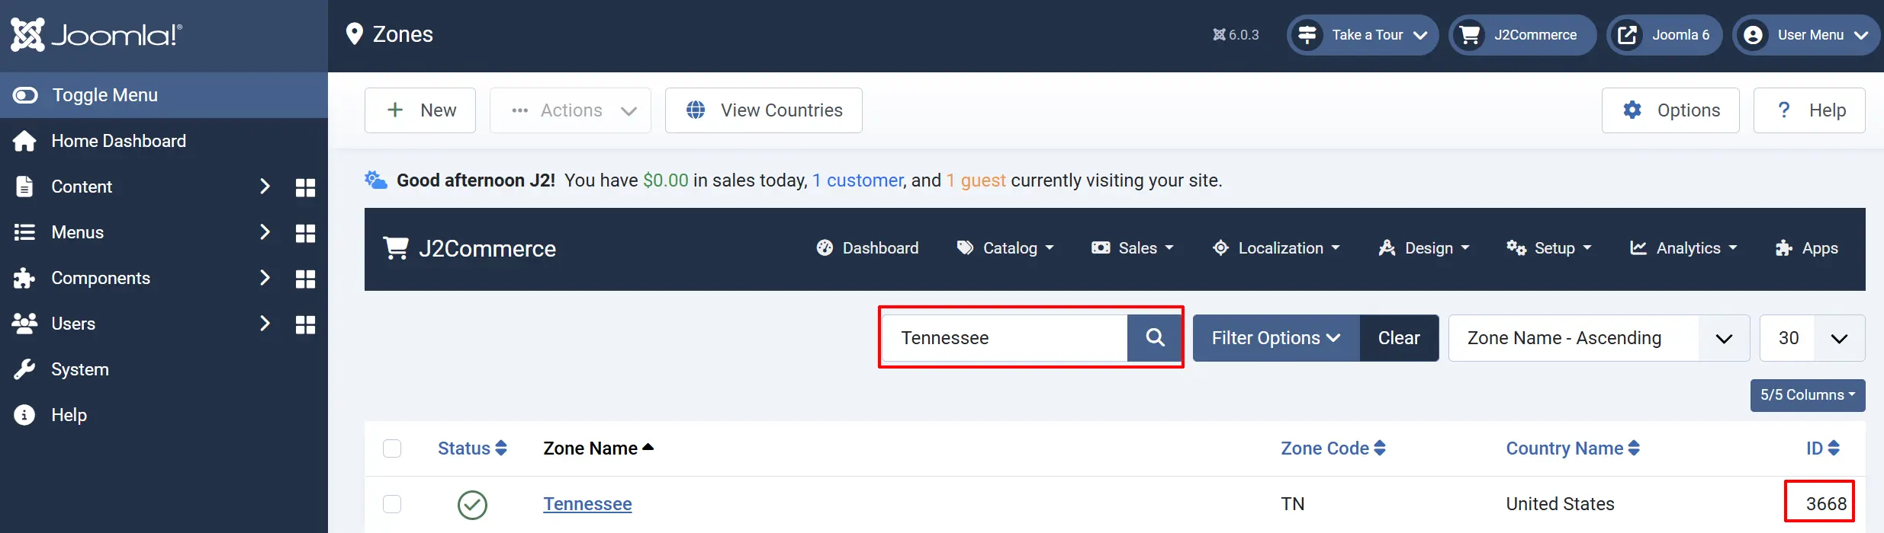The height and width of the screenshot is (533, 1884).
Task: Open Users dashboard grid icon
Action: (x=305, y=324)
